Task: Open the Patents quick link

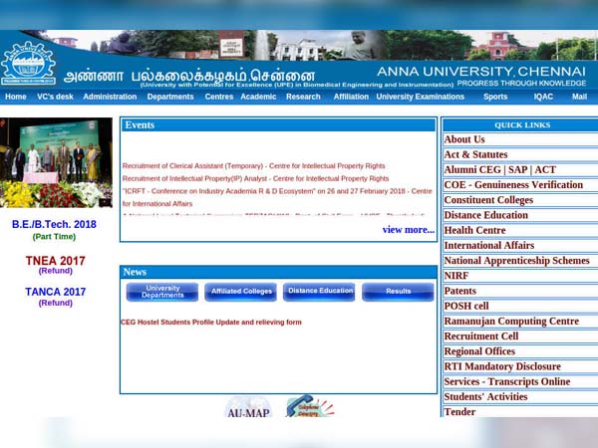Action: click(460, 291)
